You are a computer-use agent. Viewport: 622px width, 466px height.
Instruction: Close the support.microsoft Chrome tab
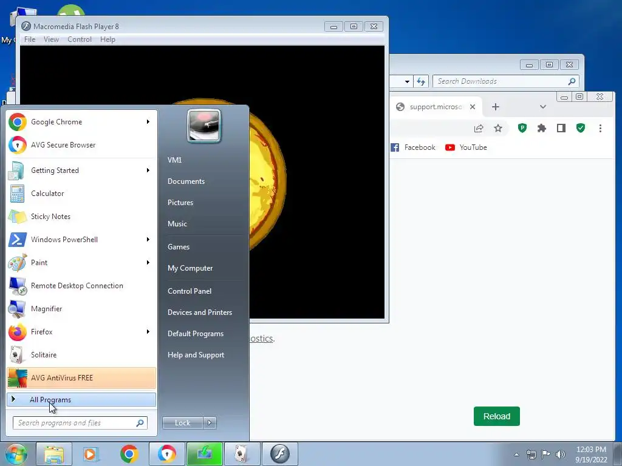pos(473,107)
